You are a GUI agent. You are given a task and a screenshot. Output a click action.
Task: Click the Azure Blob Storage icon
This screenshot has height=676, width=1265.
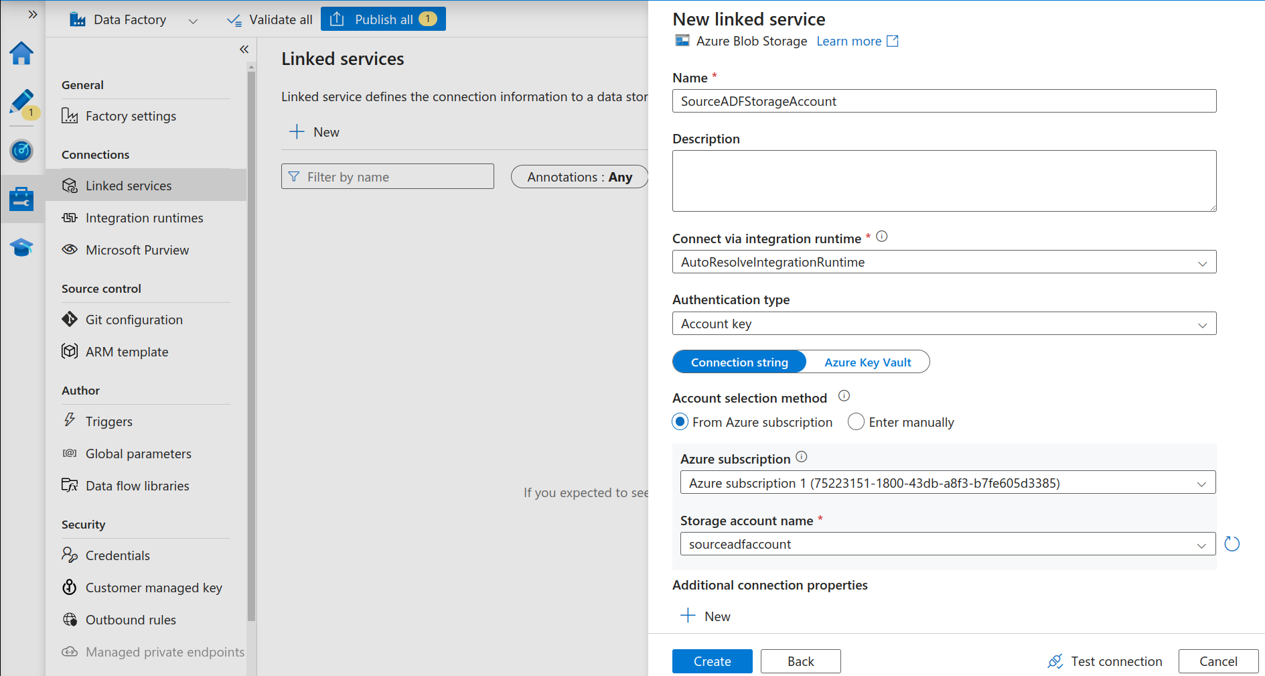click(x=682, y=41)
